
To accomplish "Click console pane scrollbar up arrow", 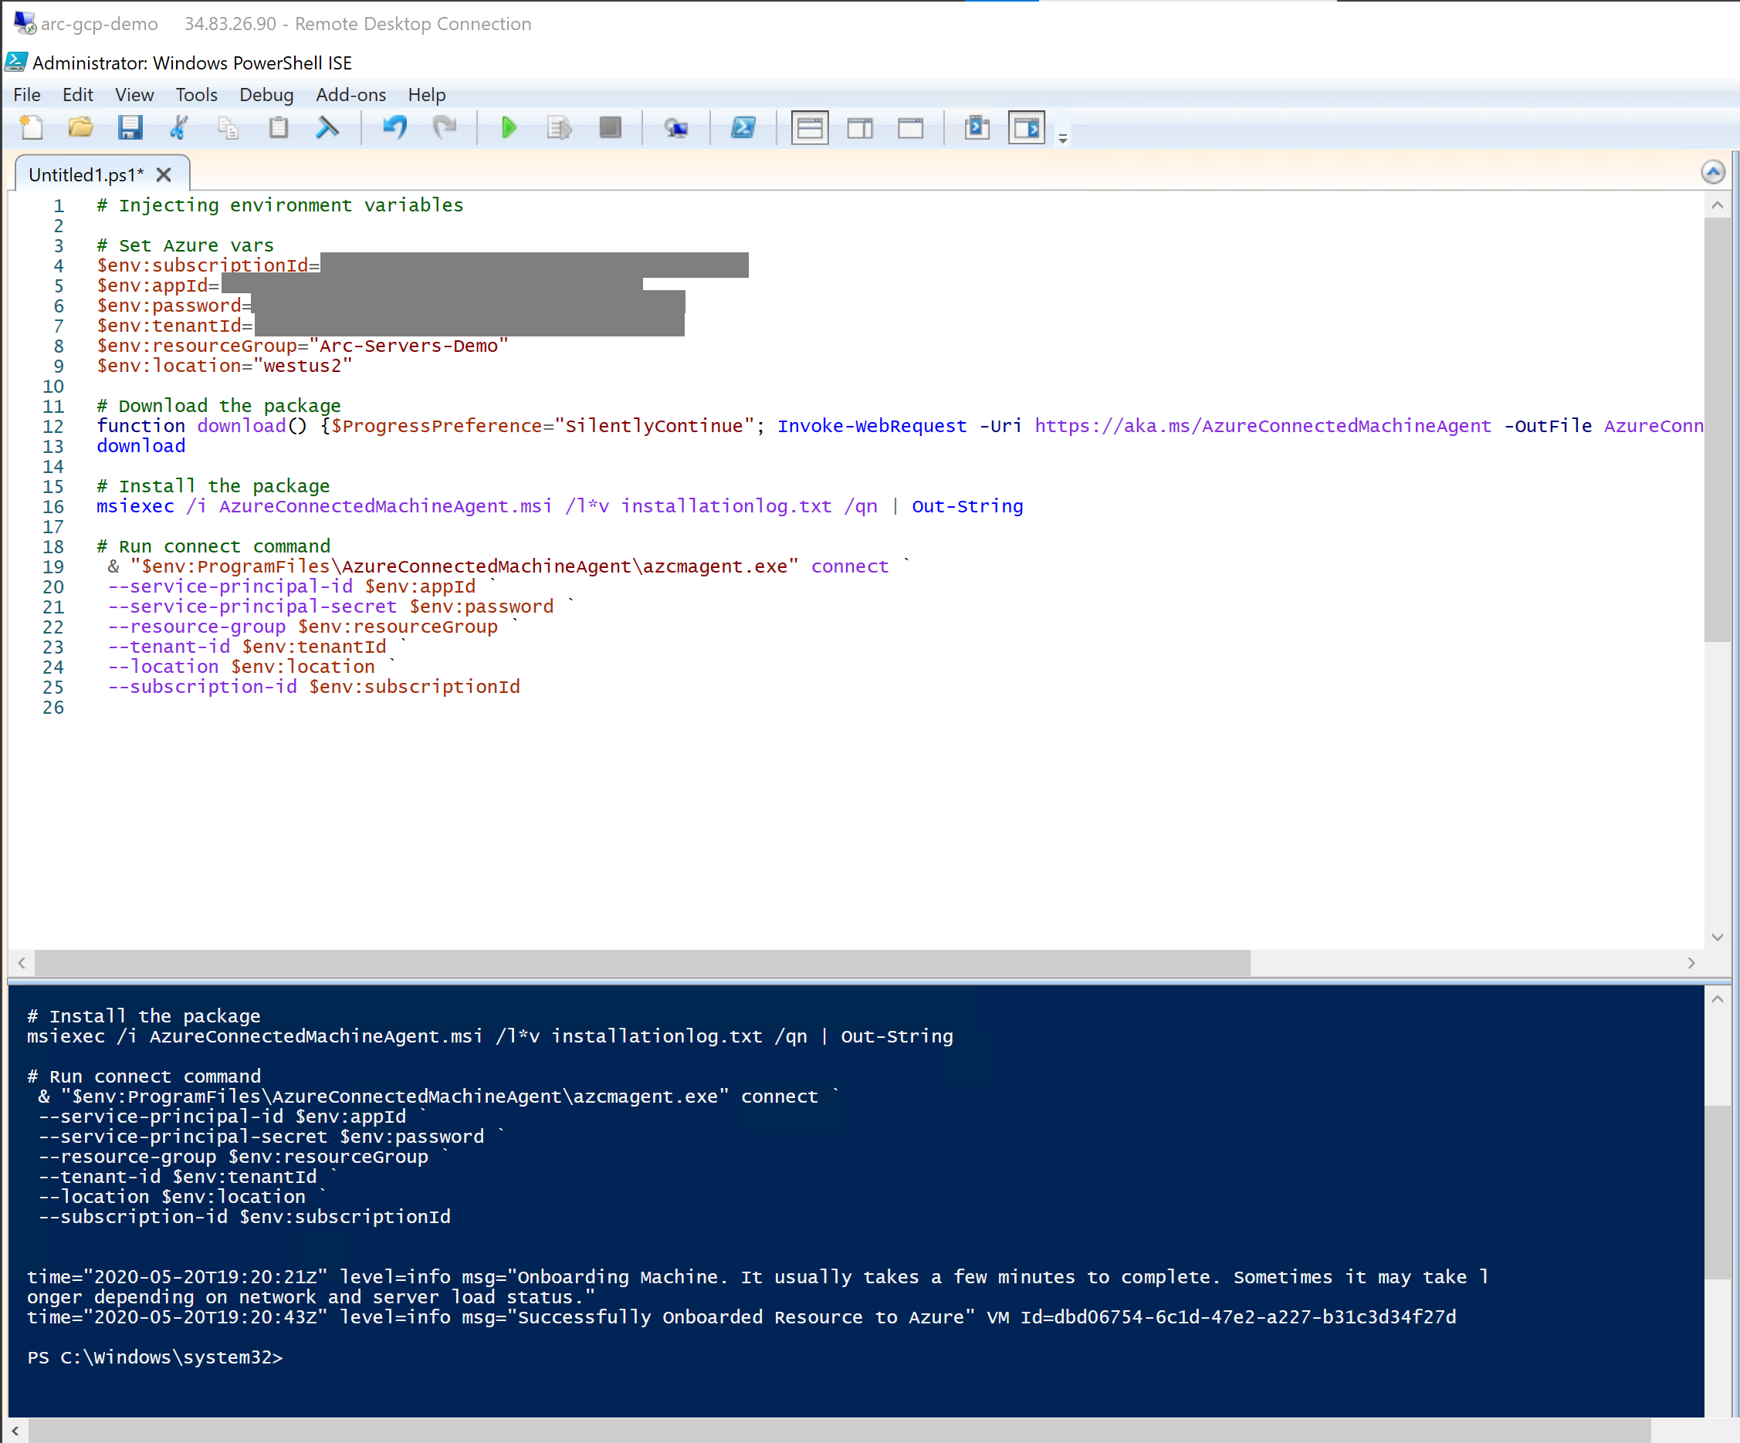I will coord(1717,999).
